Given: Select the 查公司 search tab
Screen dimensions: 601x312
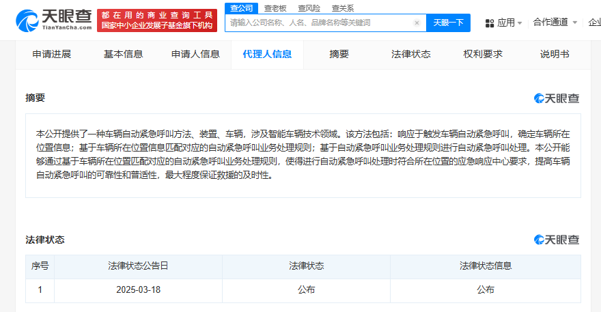Looking at the screenshot, I should (240, 8).
